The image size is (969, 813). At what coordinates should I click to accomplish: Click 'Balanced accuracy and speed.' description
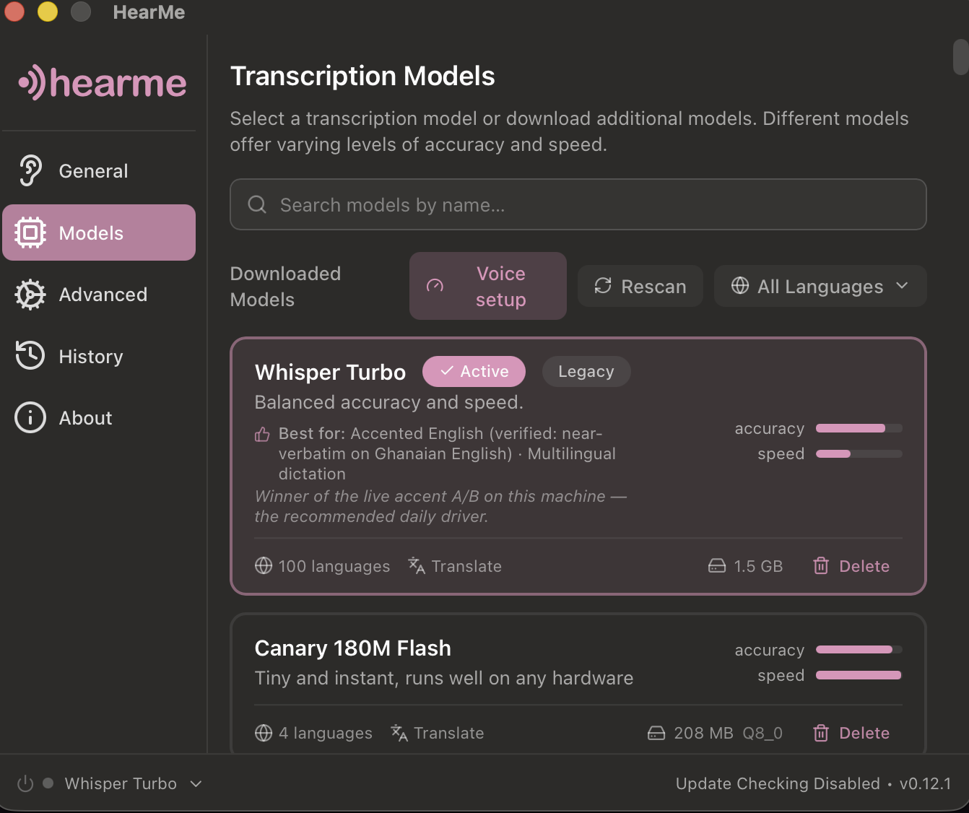click(389, 402)
